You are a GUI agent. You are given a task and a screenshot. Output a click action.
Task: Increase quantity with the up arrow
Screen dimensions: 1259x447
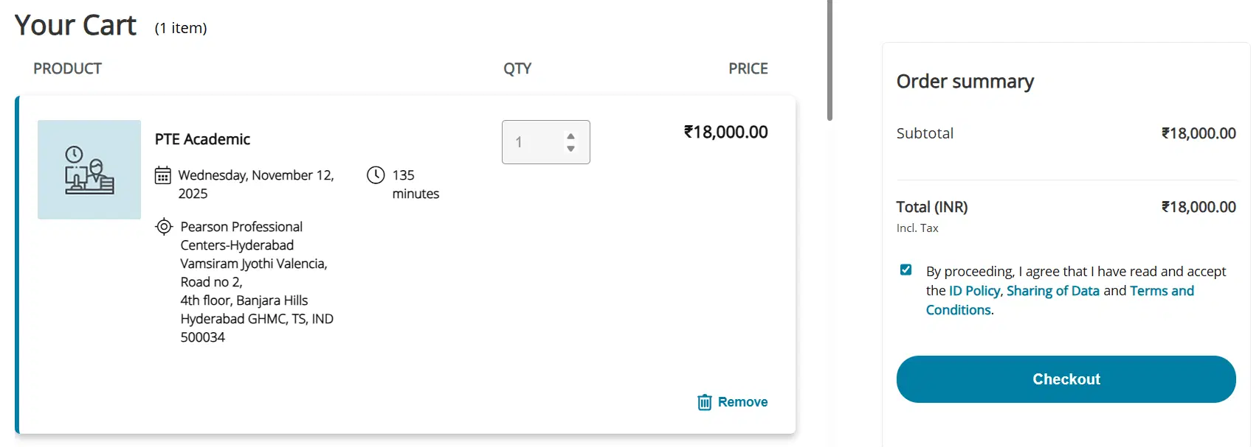(x=570, y=136)
